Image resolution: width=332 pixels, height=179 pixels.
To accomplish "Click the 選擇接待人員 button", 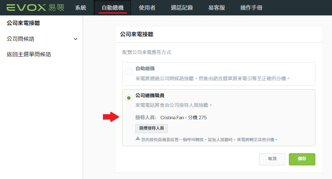I will (x=152, y=128).
